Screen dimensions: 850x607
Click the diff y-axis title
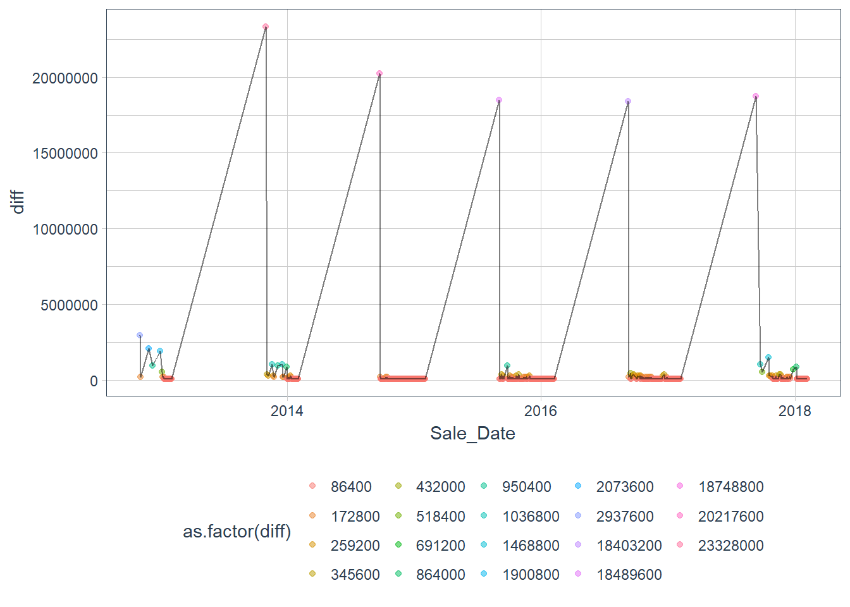point(18,202)
